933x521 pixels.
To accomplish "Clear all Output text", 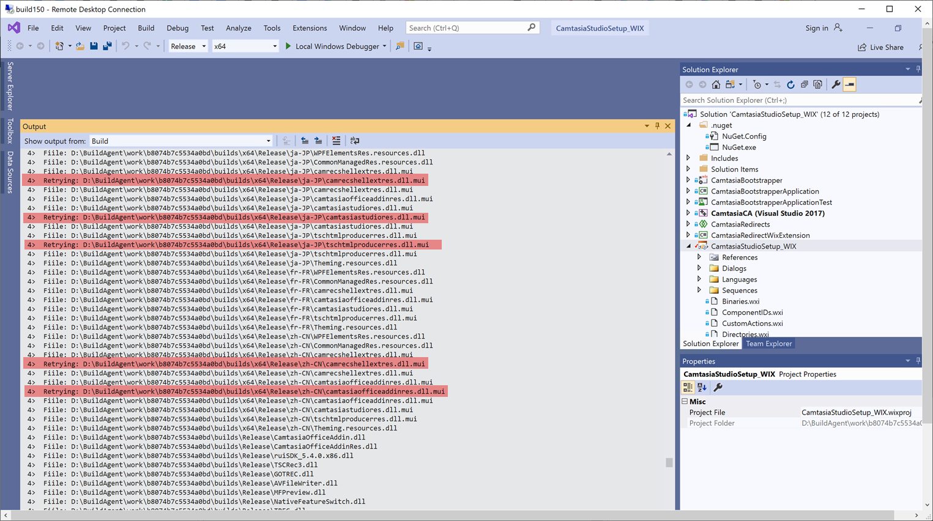I will tap(336, 141).
